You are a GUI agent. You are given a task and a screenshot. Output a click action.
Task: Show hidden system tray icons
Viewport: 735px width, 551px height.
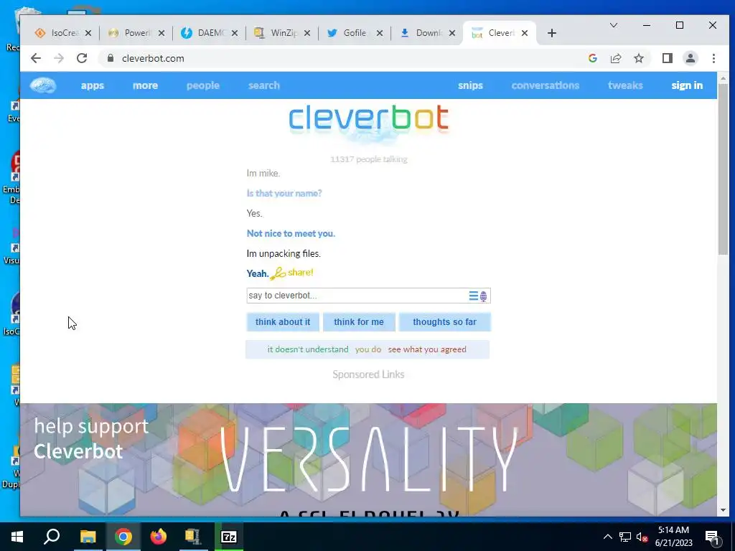[x=607, y=537]
